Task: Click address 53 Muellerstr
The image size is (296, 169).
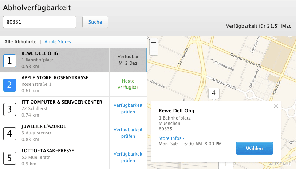Action: (x=35, y=157)
